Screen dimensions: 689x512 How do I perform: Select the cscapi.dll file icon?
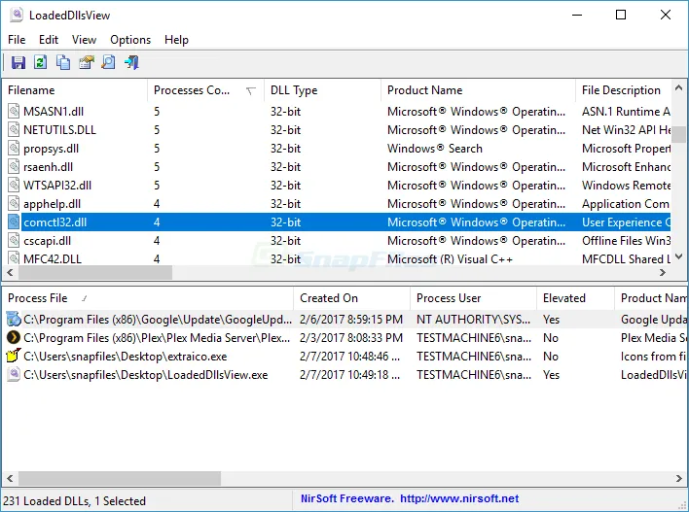14,240
